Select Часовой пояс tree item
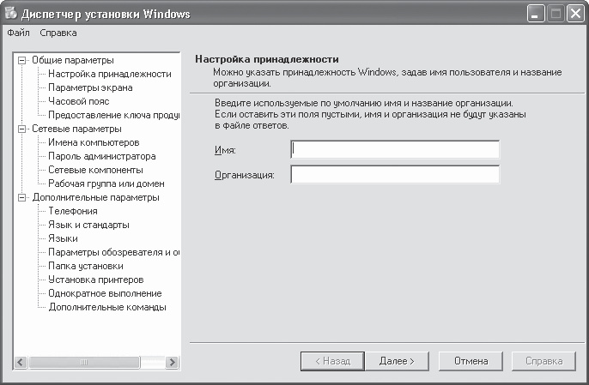This screenshot has height=385, width=589. pyautogui.click(x=78, y=101)
